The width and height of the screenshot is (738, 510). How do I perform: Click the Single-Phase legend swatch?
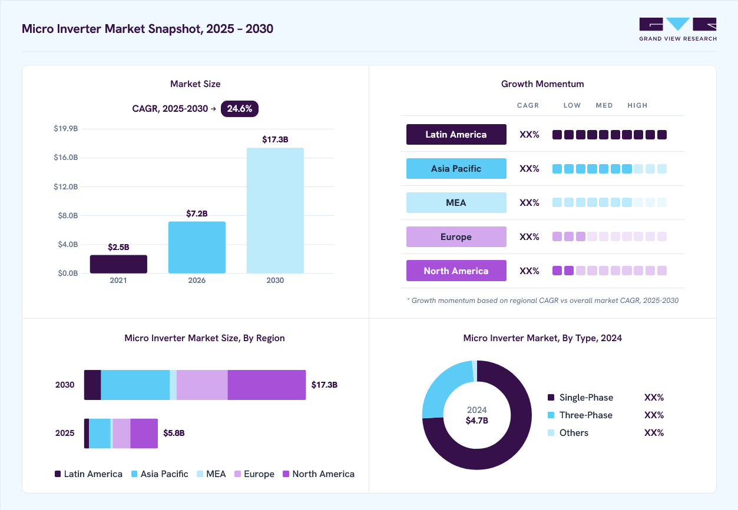pyautogui.click(x=551, y=398)
